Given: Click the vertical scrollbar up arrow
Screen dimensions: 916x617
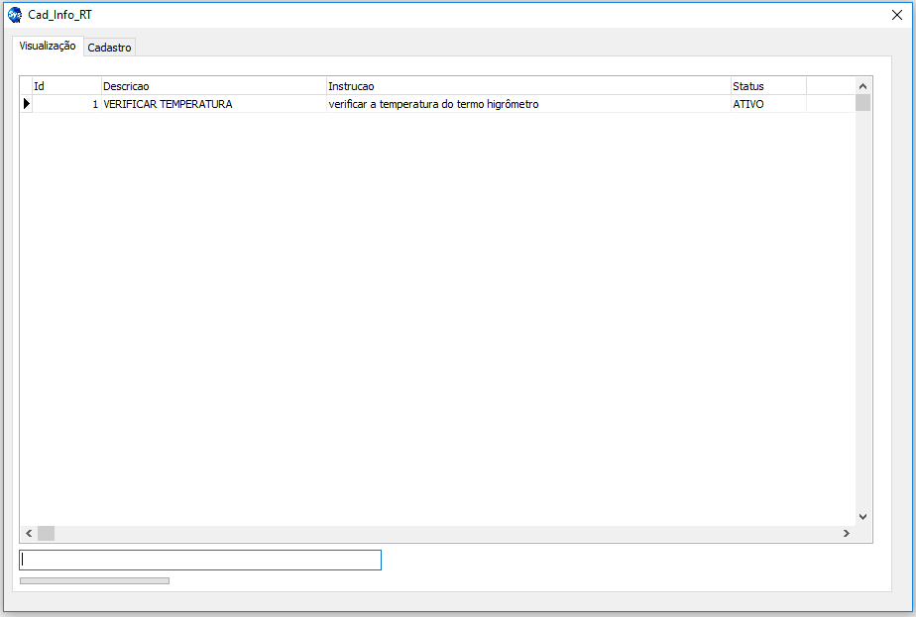Looking at the screenshot, I should coord(862,86).
